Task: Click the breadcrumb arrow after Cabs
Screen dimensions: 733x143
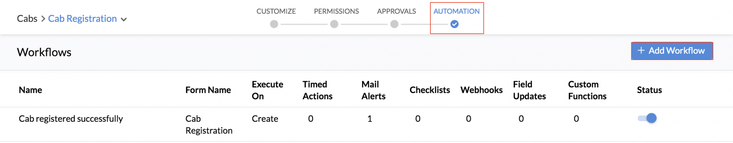Action: [x=43, y=19]
